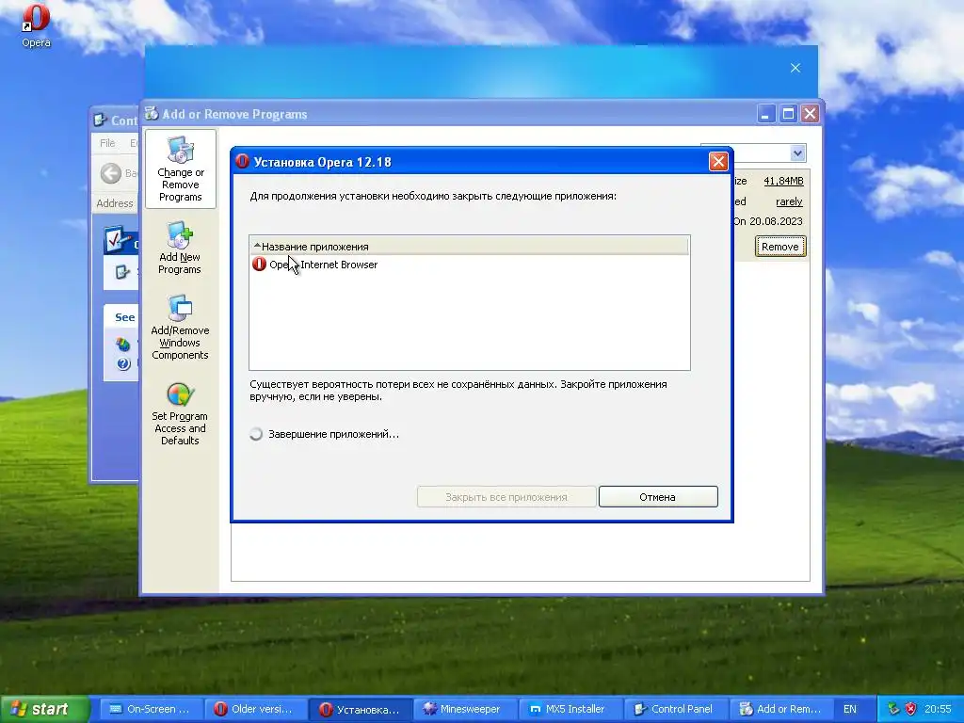The width and height of the screenshot is (964, 723).
Task: Open the sort-by dropdown in Add or Remove Programs
Action: 797,153
